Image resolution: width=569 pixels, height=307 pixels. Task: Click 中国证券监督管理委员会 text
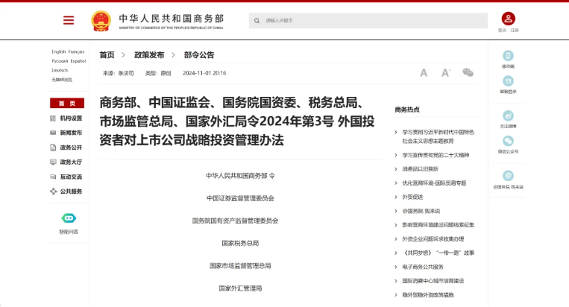pyautogui.click(x=240, y=198)
